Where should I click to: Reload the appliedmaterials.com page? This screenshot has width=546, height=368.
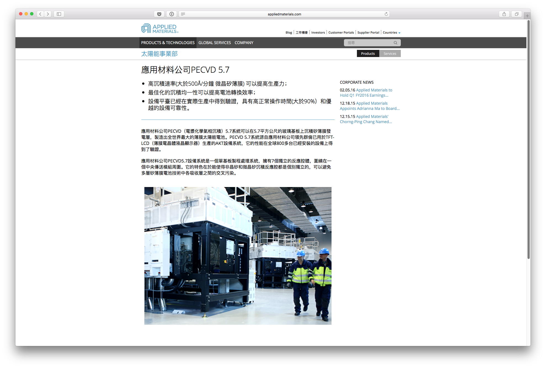pos(386,14)
